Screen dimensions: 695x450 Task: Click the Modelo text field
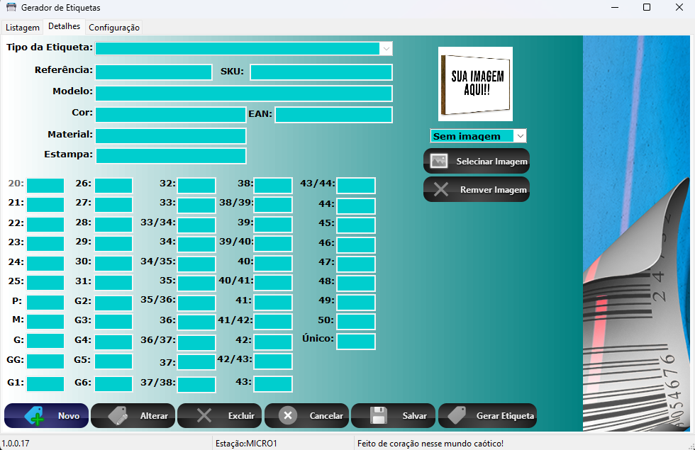[243, 93]
